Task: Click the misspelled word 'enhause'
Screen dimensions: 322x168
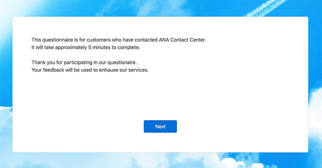Action: tap(110, 70)
